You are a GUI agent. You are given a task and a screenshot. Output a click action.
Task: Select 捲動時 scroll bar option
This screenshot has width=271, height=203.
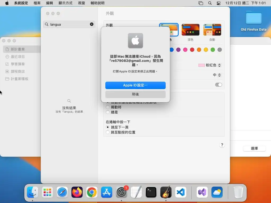pos(108,107)
